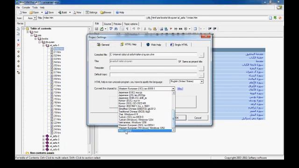This screenshot has height=168, width=299.
Task: Click browse button next to Compiled file
Action: 201,55
